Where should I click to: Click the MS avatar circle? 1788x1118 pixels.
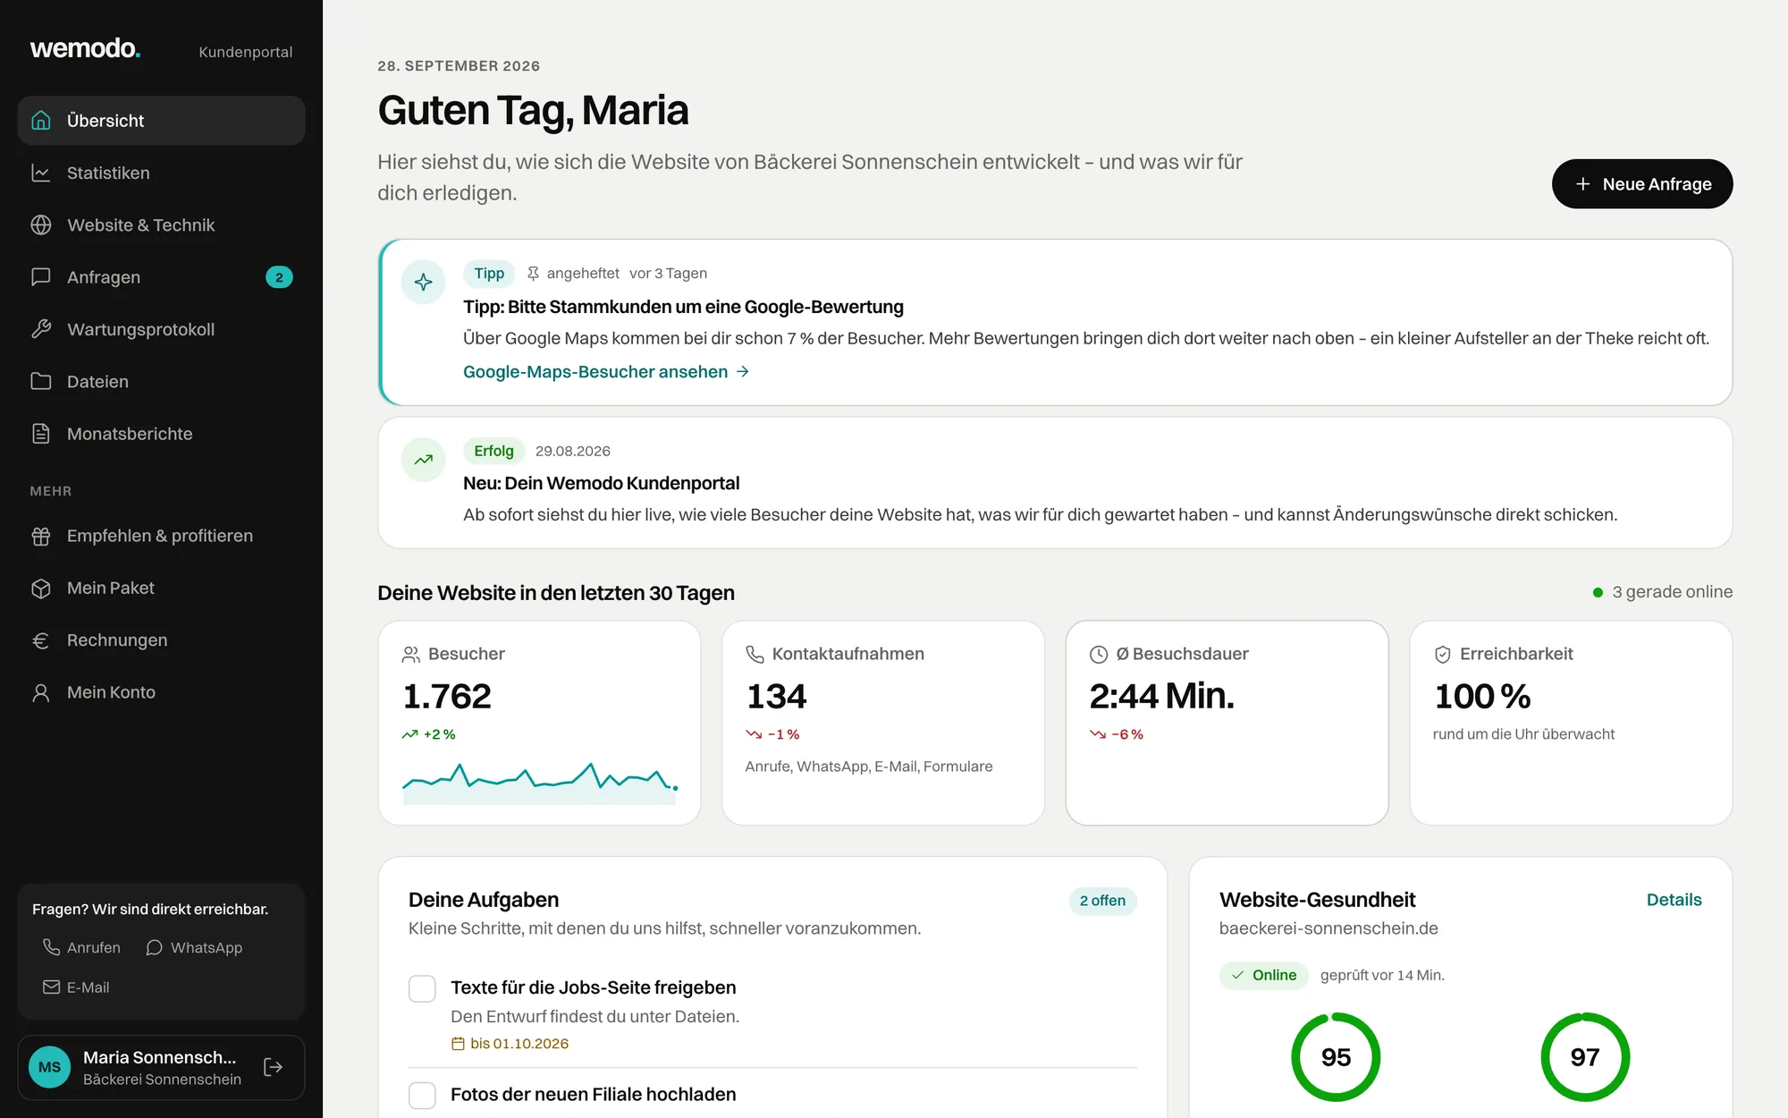pos(50,1067)
